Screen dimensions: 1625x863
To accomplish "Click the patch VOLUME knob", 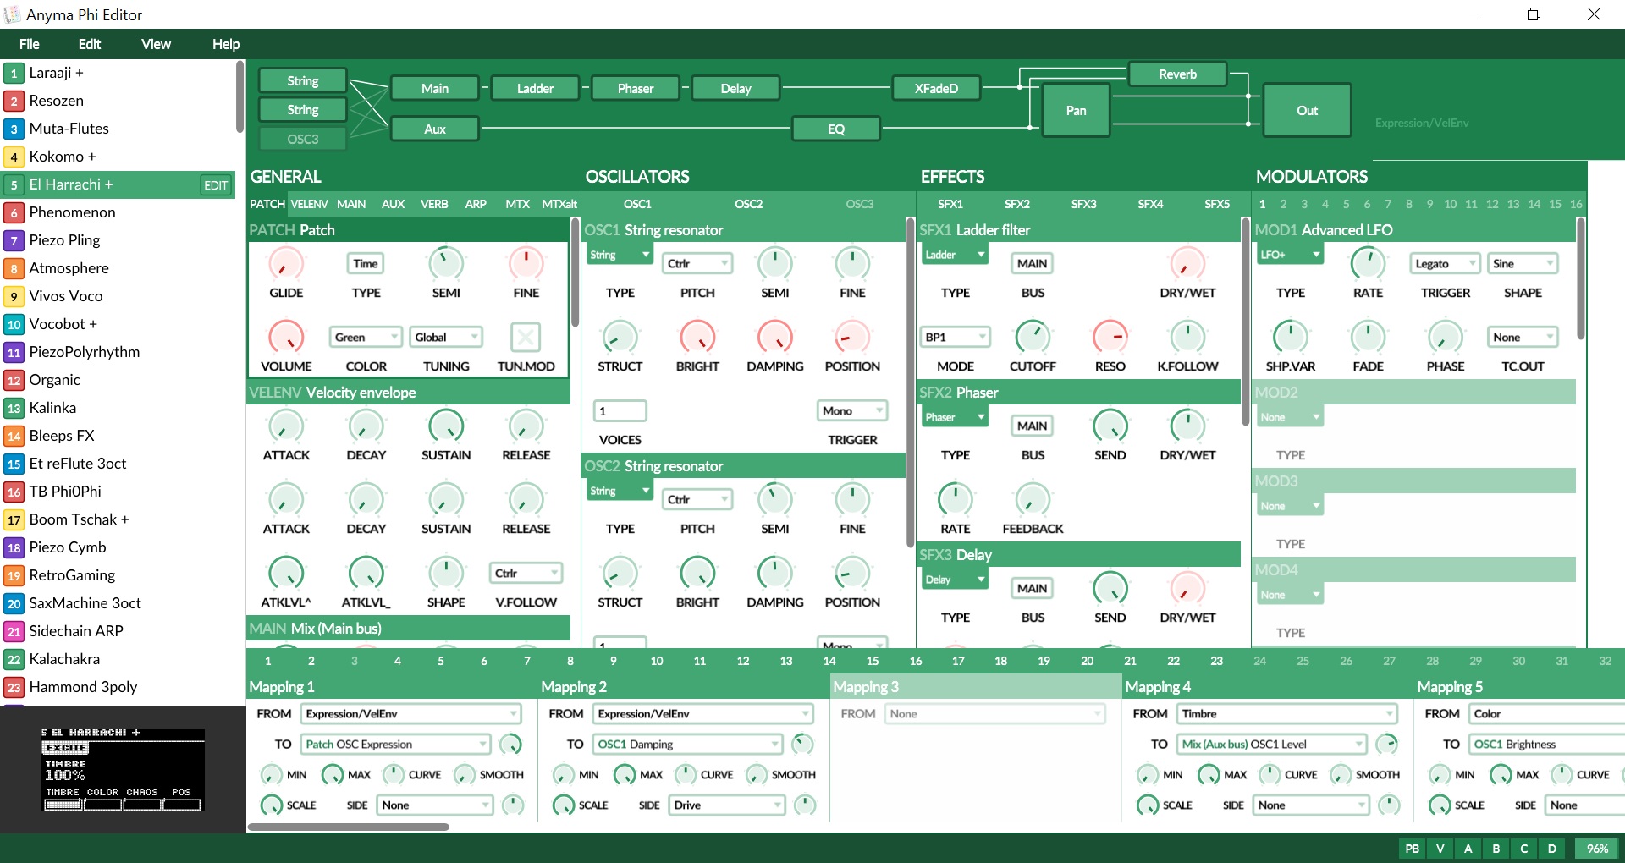I will click(286, 338).
